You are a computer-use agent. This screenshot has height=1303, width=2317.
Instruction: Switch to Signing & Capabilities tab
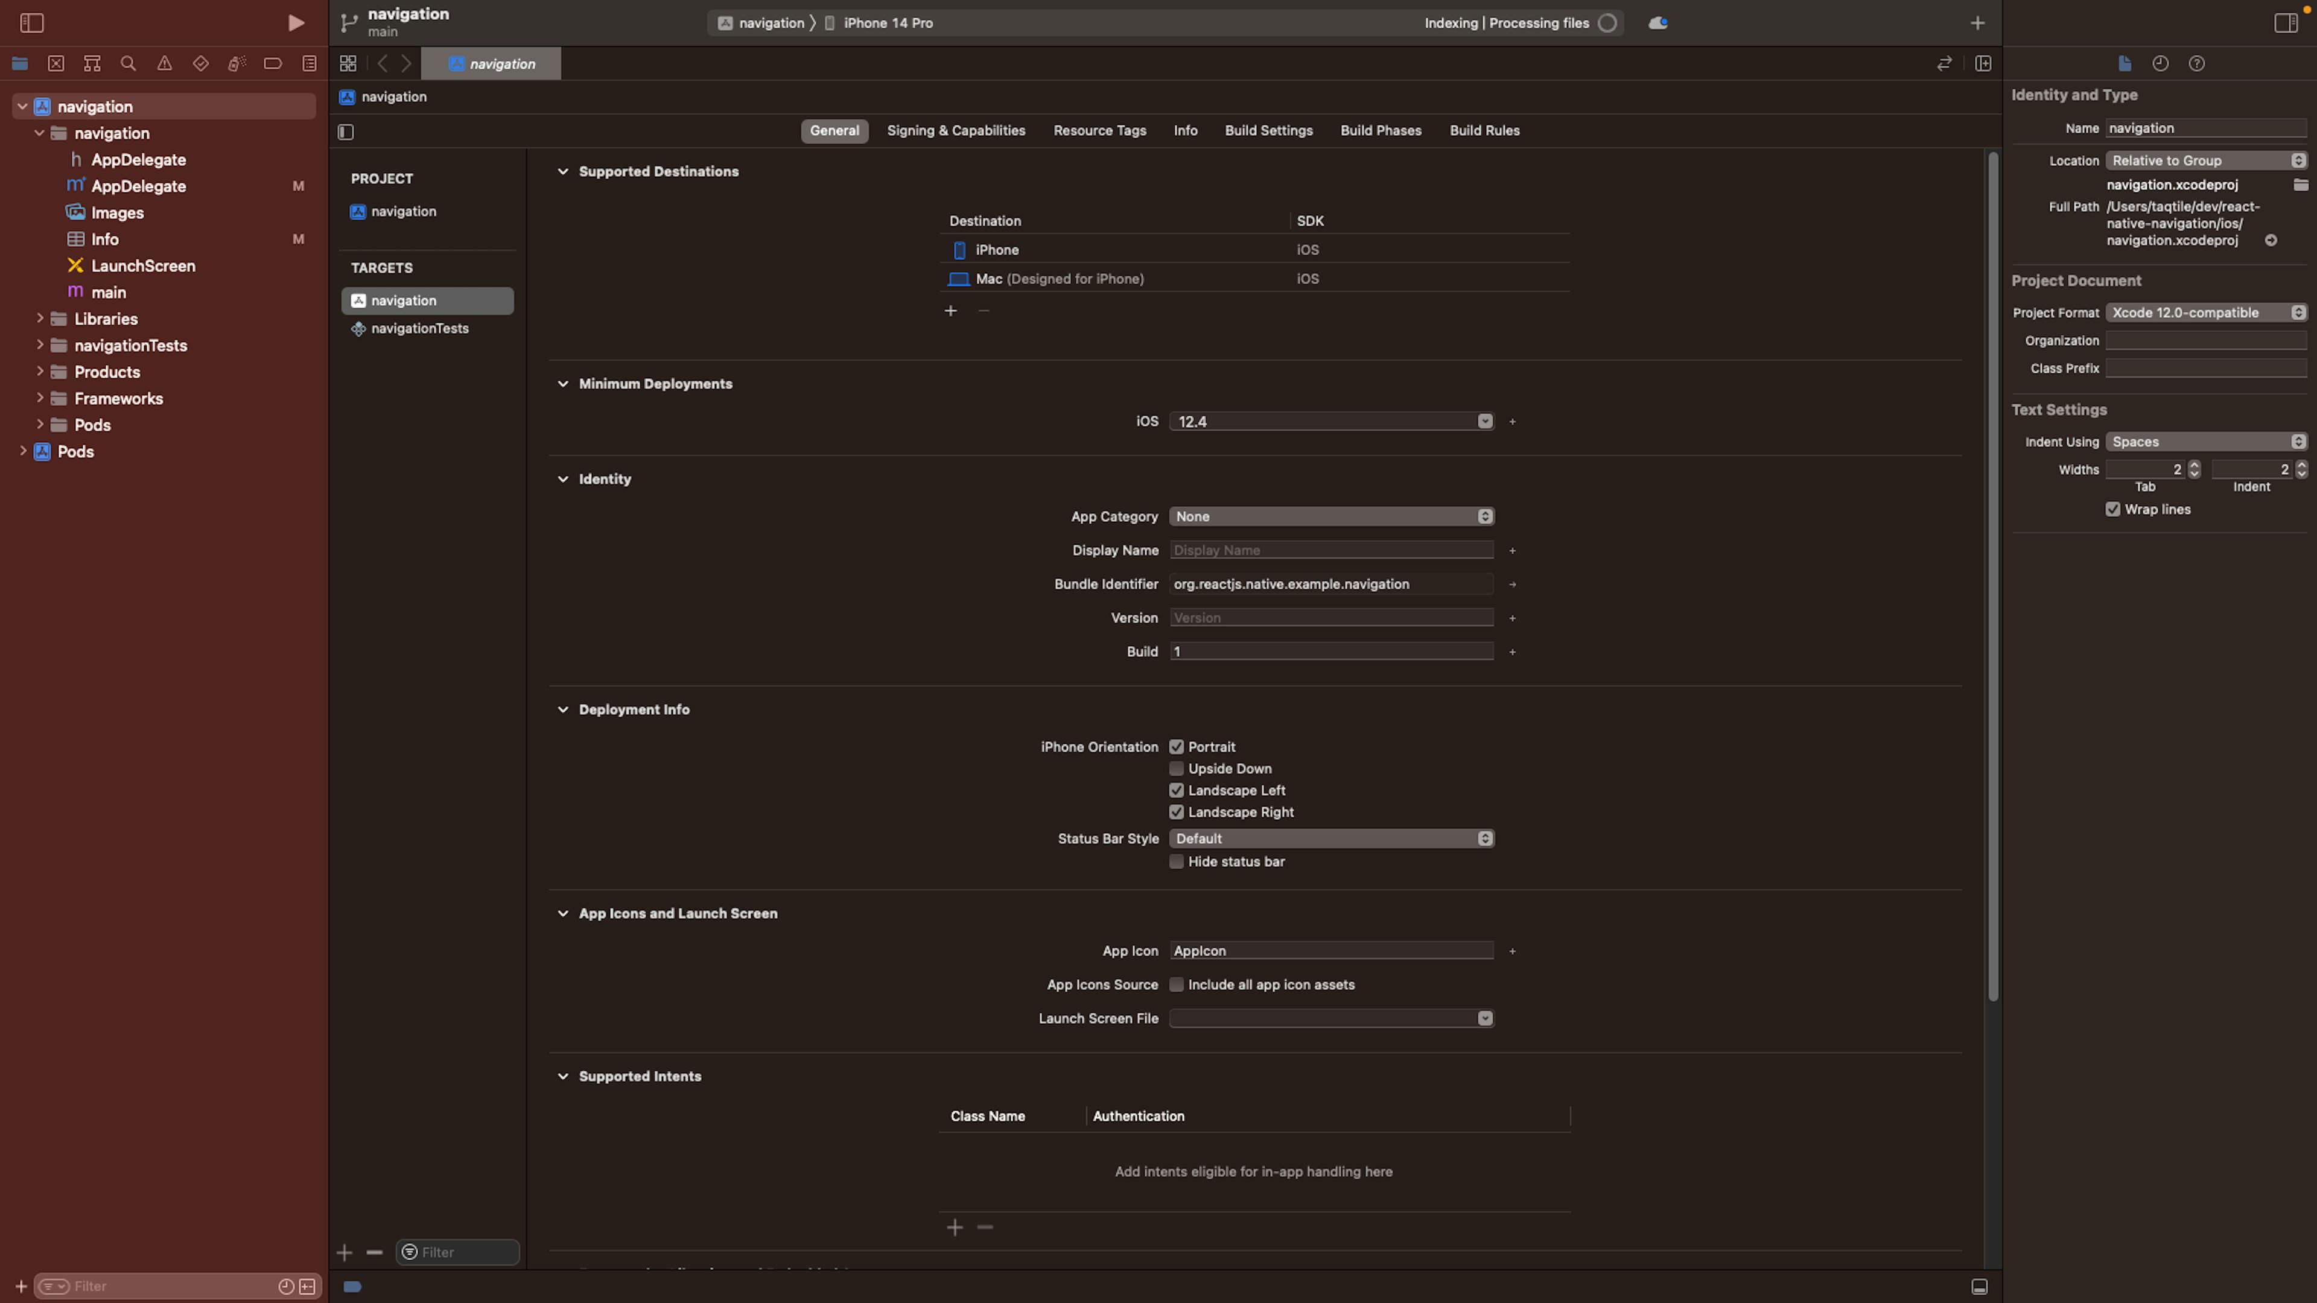tap(956, 130)
